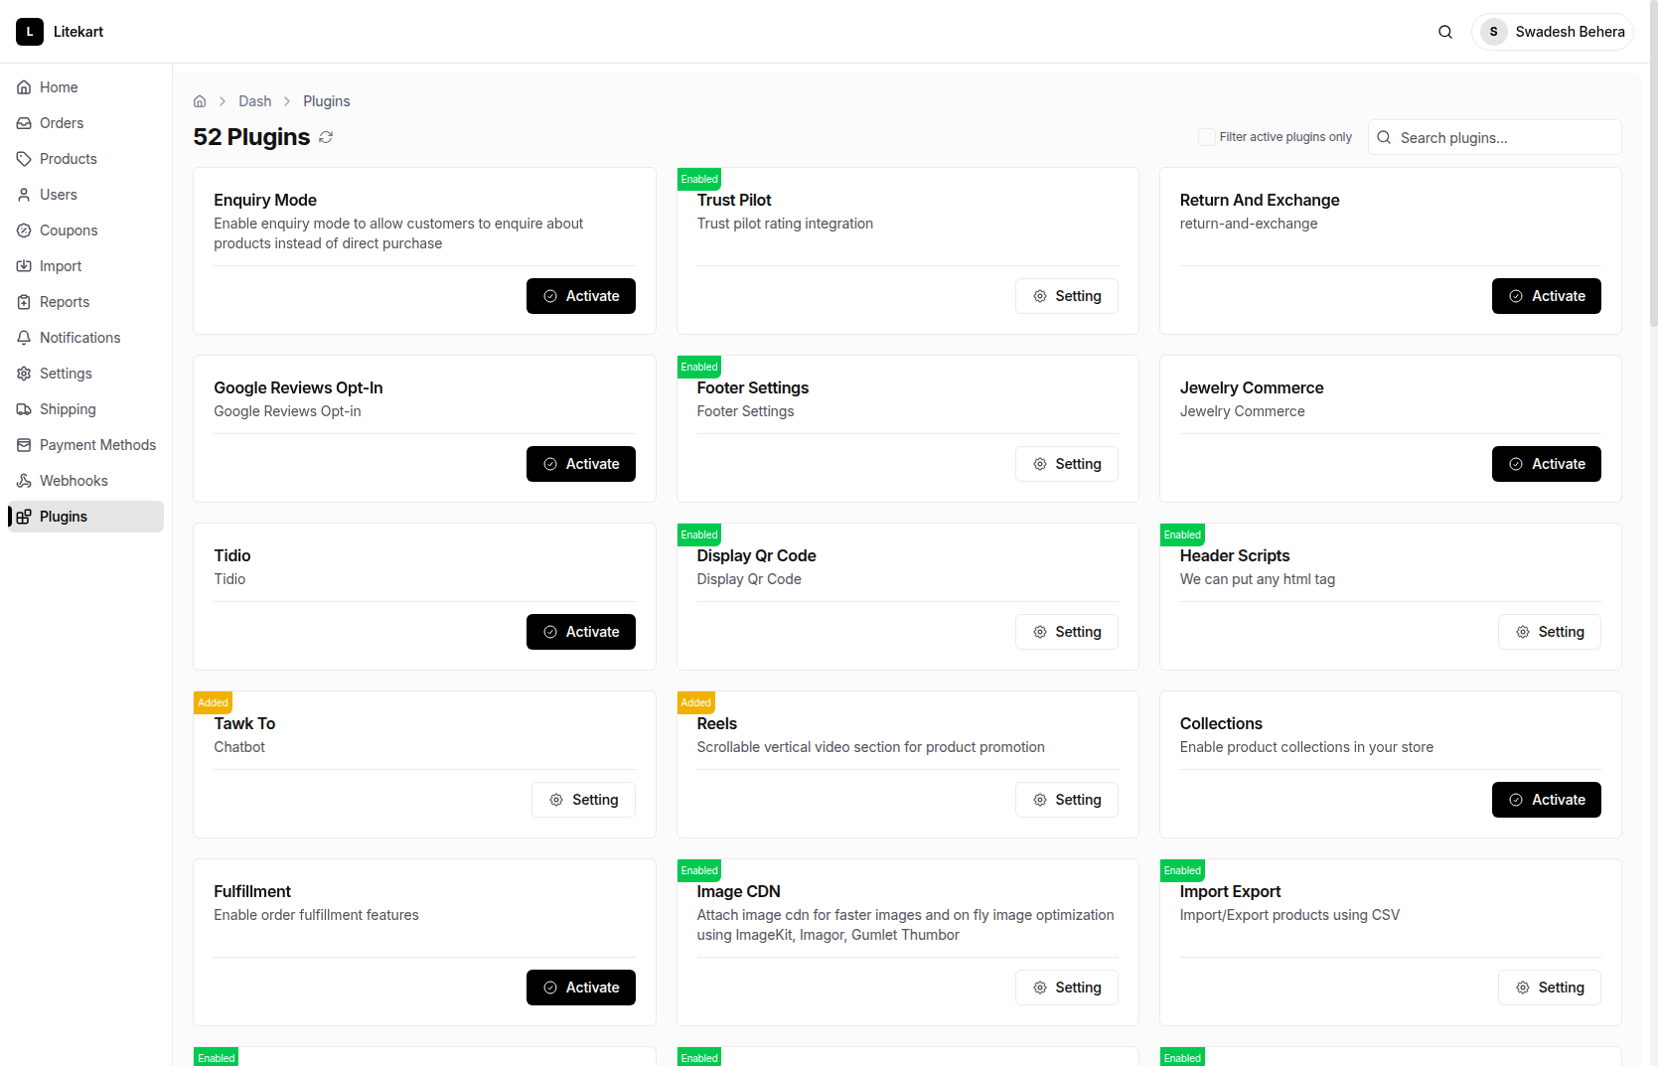Click the Litekart logo icon
This screenshot has height=1066, width=1658.
30,32
